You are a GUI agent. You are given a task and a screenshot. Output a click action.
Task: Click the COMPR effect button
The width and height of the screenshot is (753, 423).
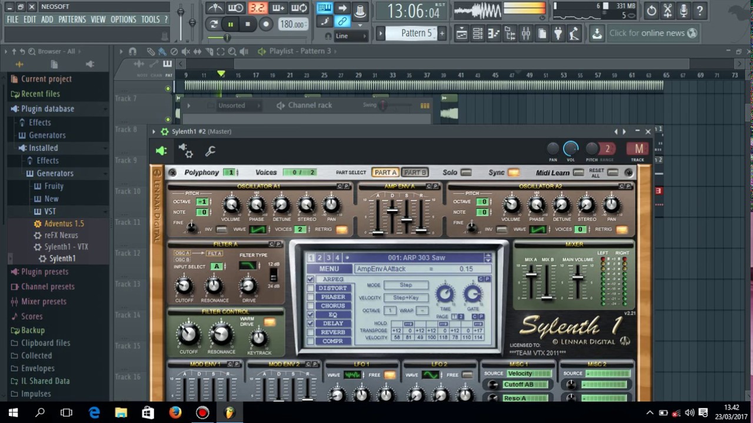coord(333,341)
